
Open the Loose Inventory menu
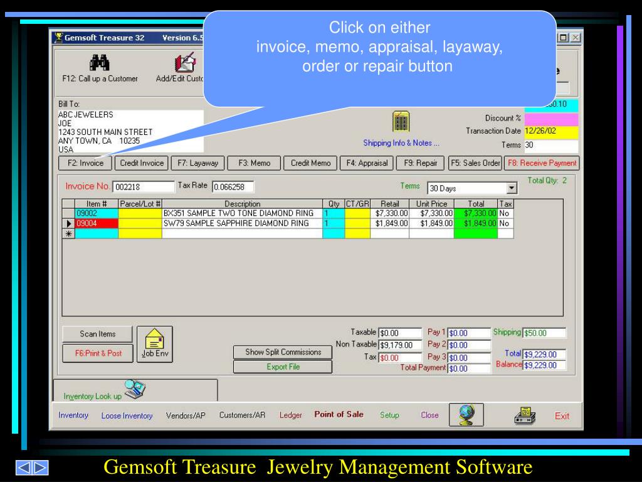(127, 415)
